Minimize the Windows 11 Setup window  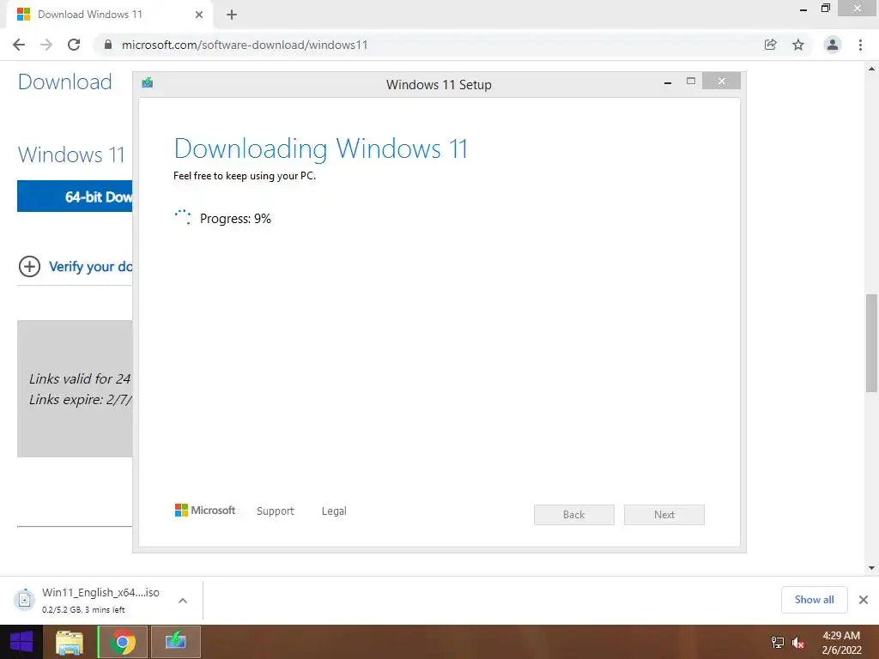(x=668, y=83)
